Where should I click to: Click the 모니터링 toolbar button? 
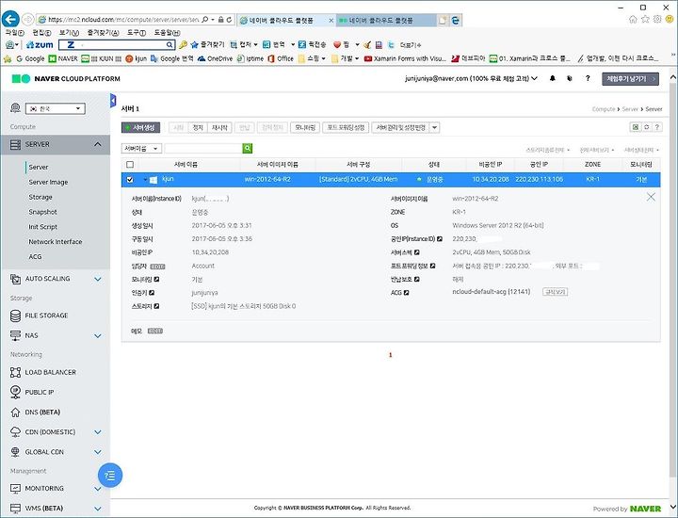pyautogui.click(x=305, y=127)
